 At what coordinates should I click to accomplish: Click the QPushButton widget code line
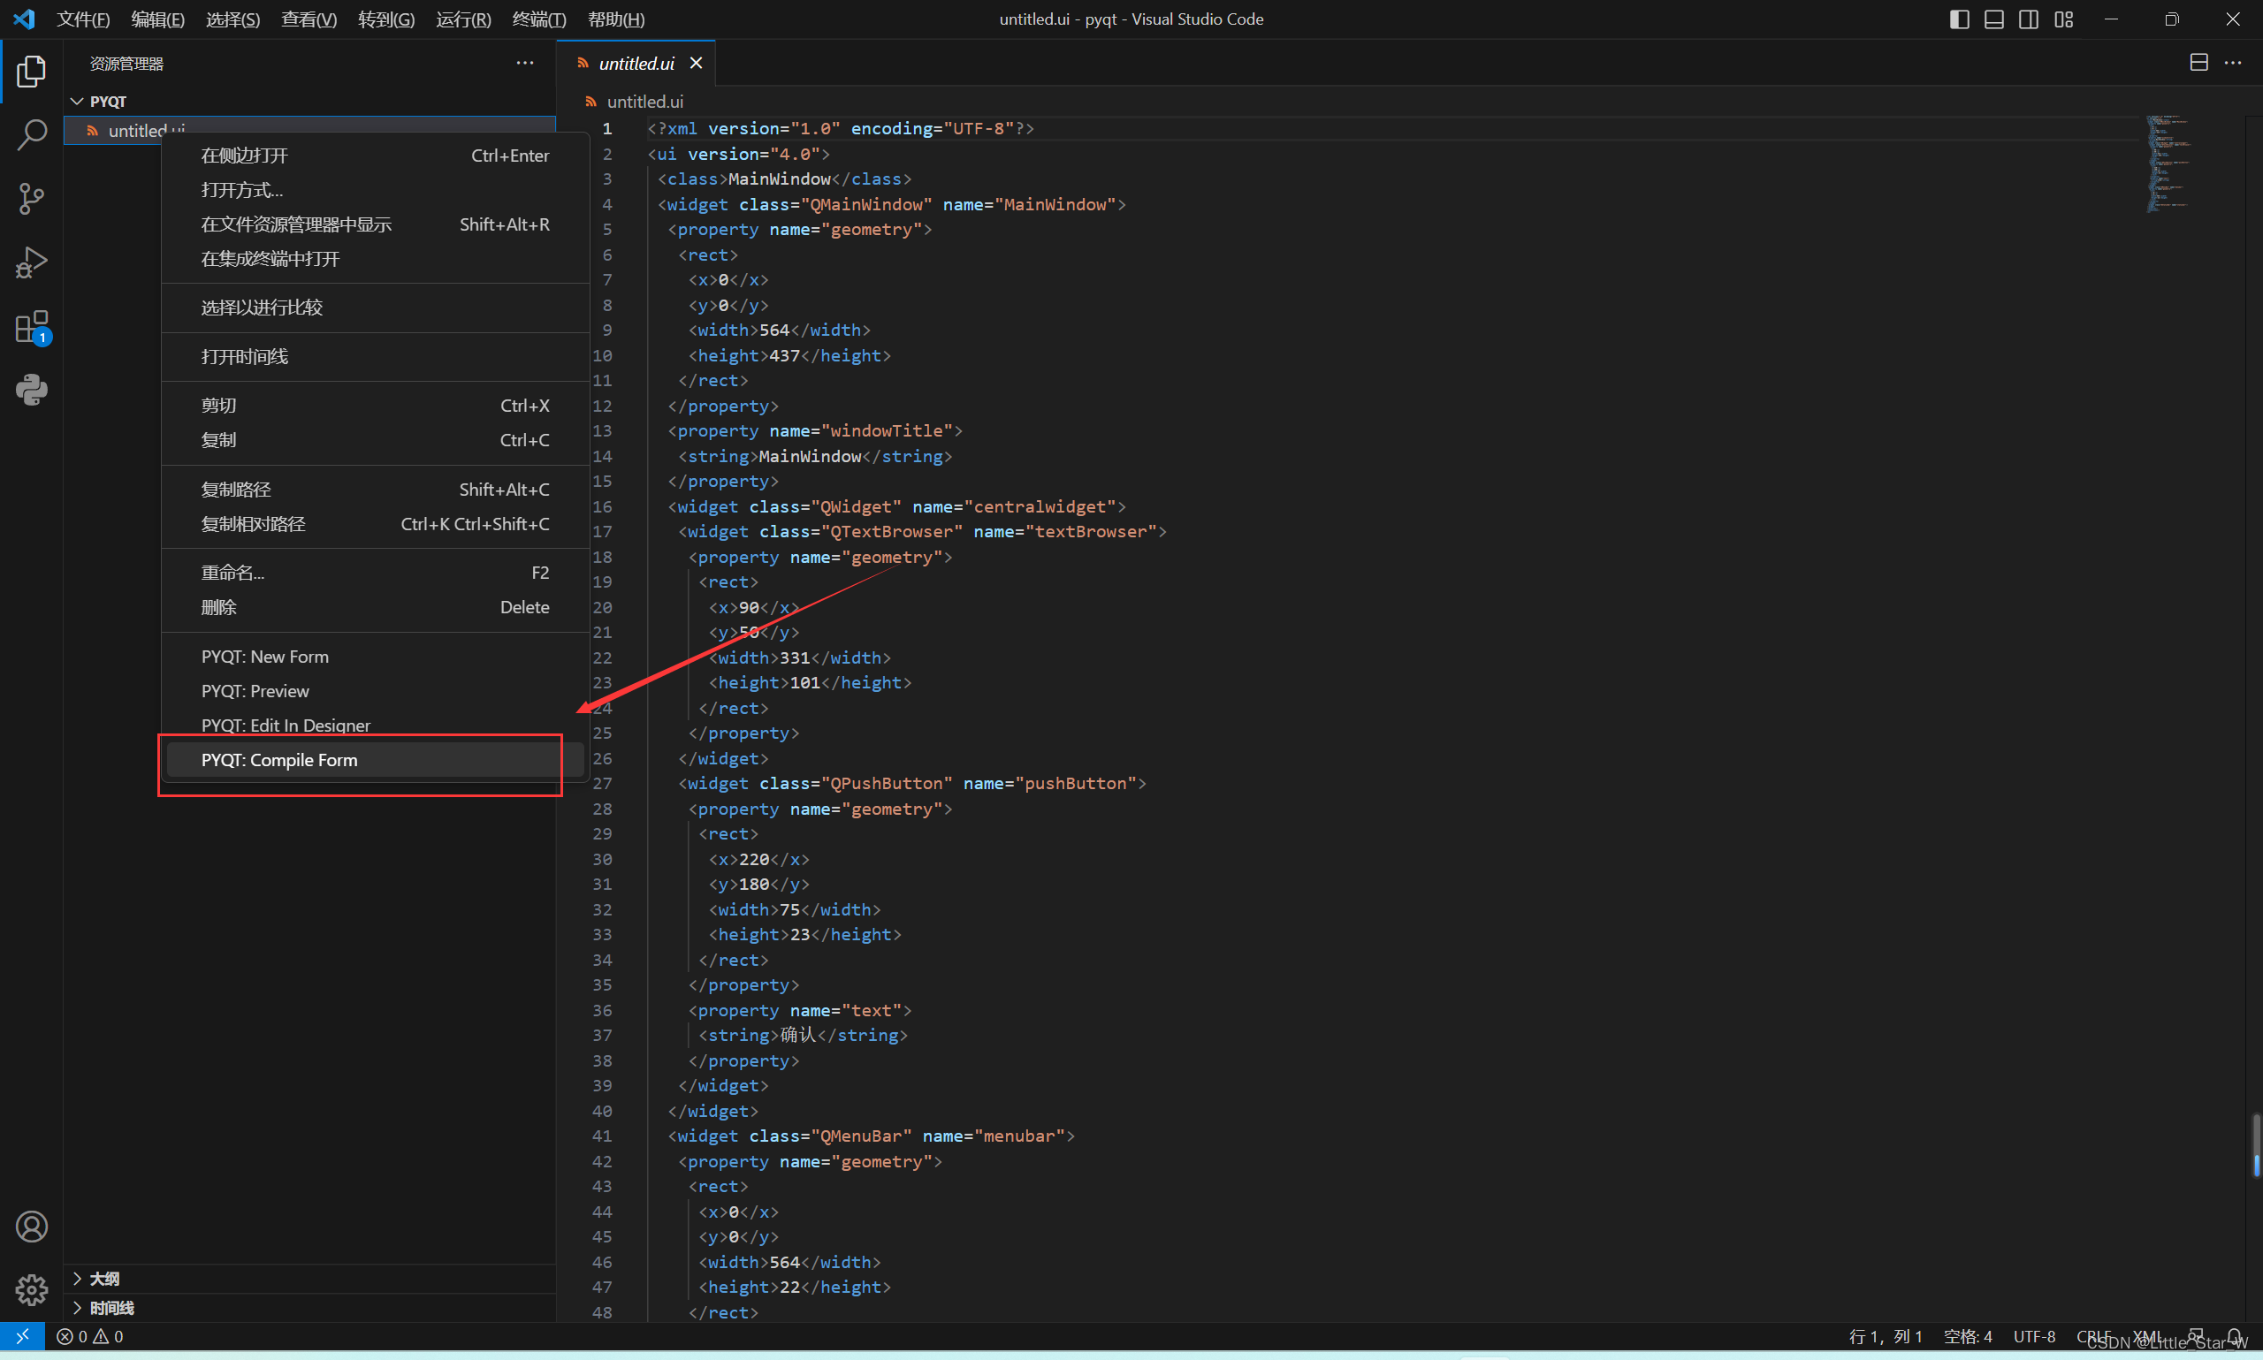coord(912,784)
